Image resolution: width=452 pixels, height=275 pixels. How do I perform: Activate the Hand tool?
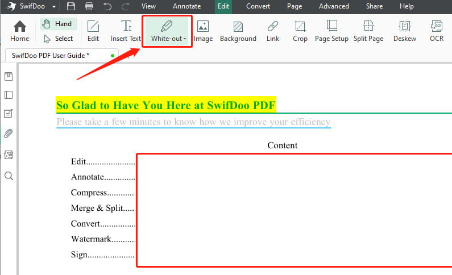click(59, 24)
